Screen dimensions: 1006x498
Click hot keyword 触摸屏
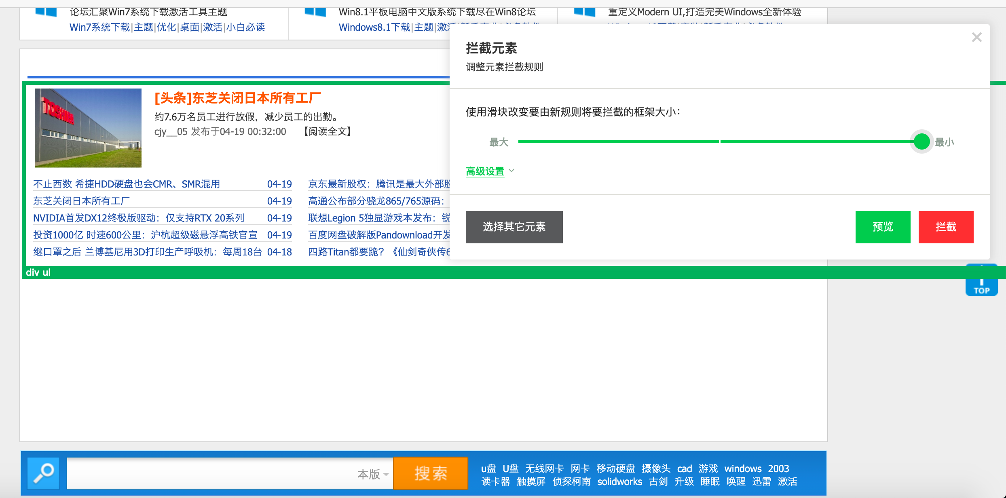point(531,481)
